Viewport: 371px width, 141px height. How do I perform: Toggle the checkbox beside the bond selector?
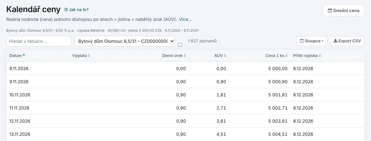180,45
